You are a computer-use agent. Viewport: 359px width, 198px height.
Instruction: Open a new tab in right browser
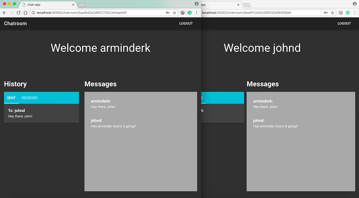247,5
